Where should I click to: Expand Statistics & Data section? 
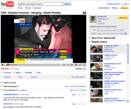(1, 82)
